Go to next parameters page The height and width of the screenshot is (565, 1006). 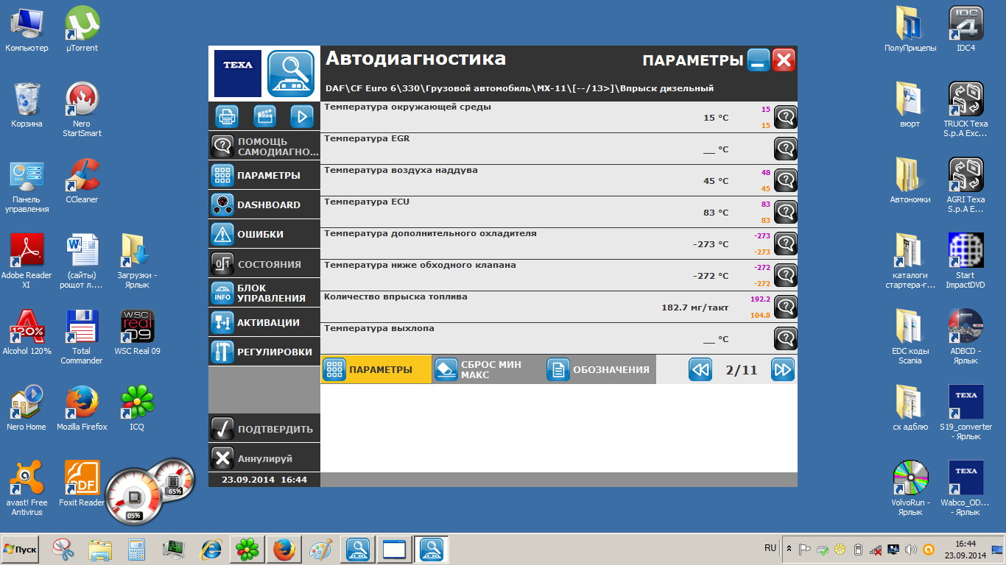pyautogui.click(x=783, y=369)
